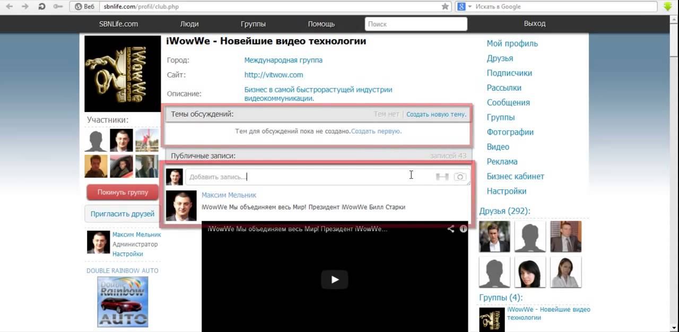Viewport: 679px width, 332px height.
Task: Click the info icon on the video
Action: pos(463,229)
